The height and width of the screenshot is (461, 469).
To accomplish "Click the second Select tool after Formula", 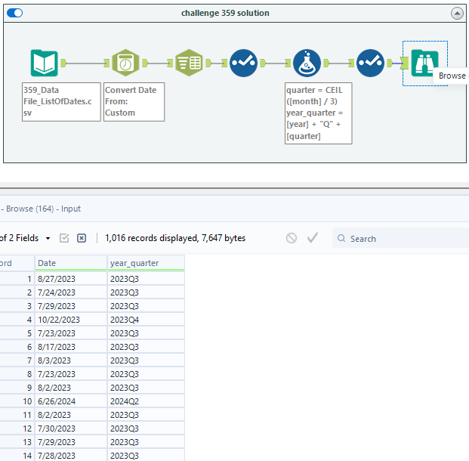I will click(x=370, y=63).
